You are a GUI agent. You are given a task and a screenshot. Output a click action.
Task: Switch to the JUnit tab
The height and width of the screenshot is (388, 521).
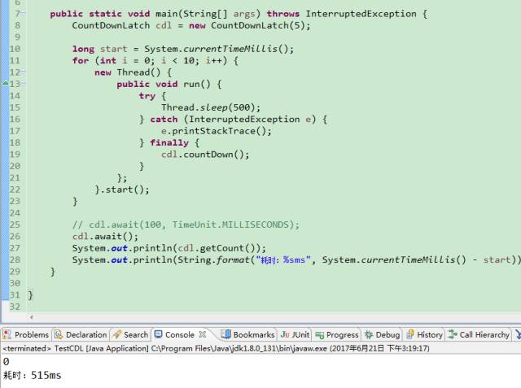click(295, 334)
